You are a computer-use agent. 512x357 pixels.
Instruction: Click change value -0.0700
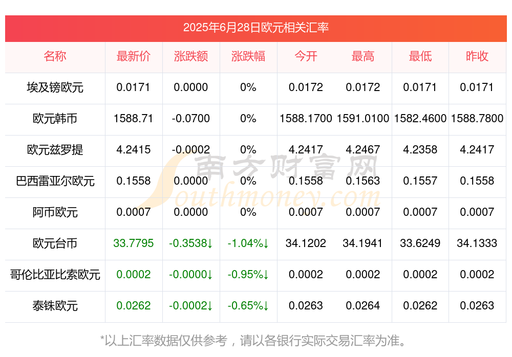[x=191, y=119]
